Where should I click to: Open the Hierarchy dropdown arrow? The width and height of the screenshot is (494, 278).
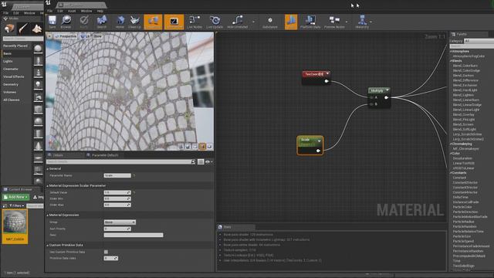(370, 22)
